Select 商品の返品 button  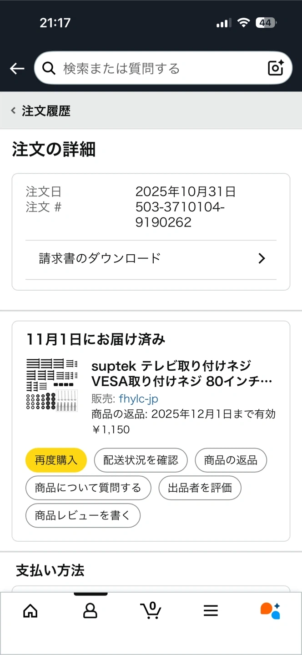tap(231, 460)
